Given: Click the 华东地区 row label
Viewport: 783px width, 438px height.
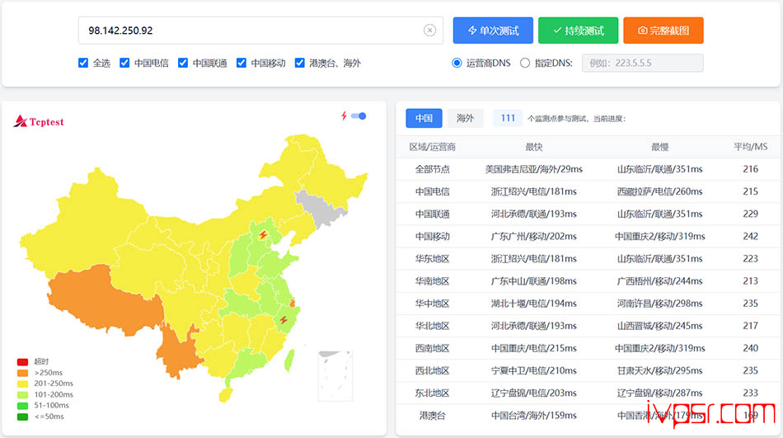Looking at the screenshot, I should click(x=432, y=259).
